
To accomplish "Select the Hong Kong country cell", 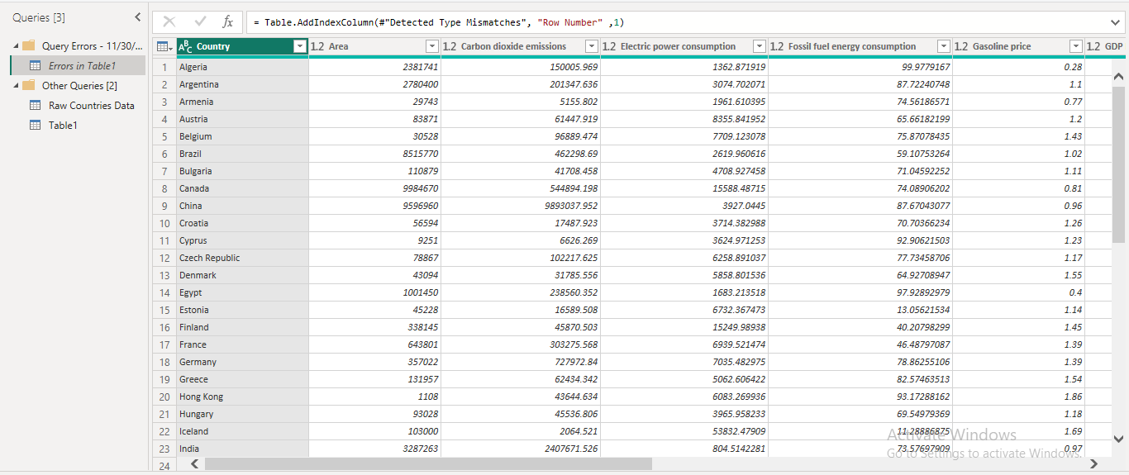I will pos(242,397).
